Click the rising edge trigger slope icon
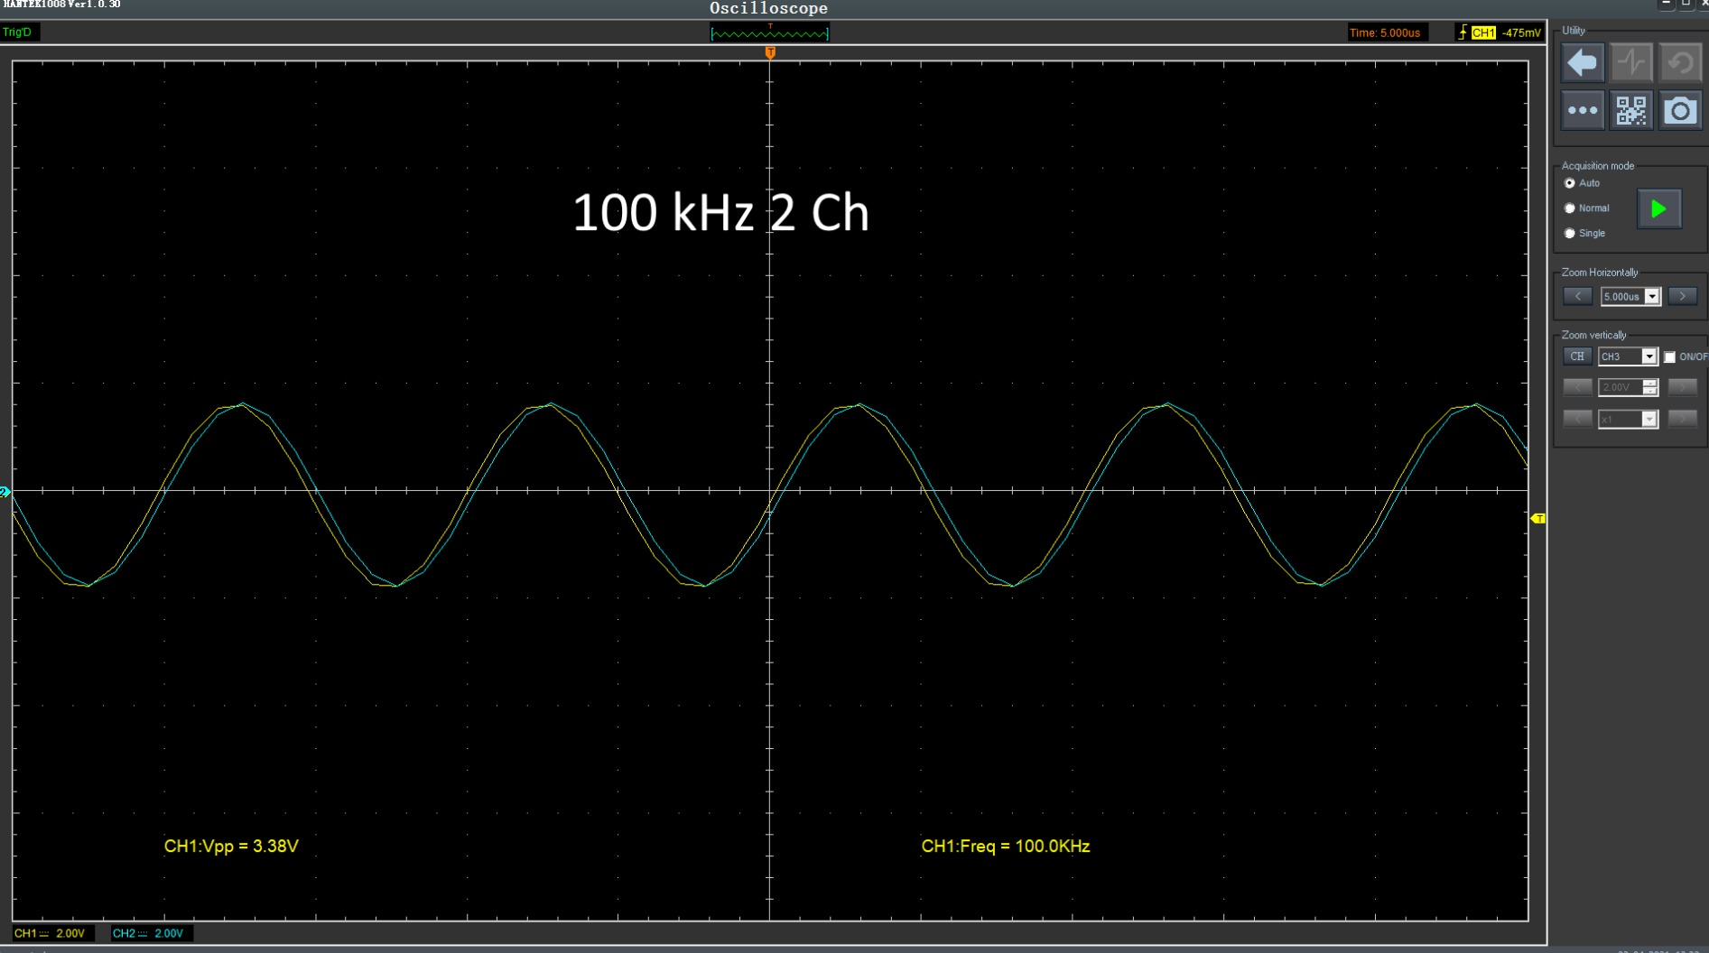1709x953 pixels. point(1463,32)
